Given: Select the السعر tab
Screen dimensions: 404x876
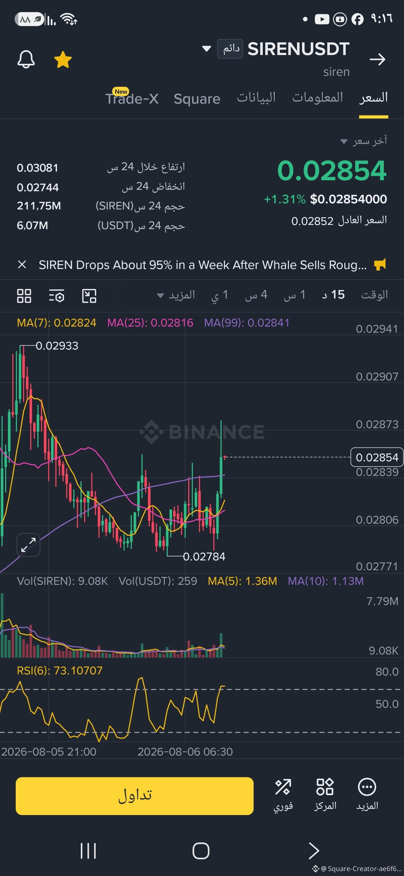Looking at the screenshot, I should pyautogui.click(x=373, y=98).
